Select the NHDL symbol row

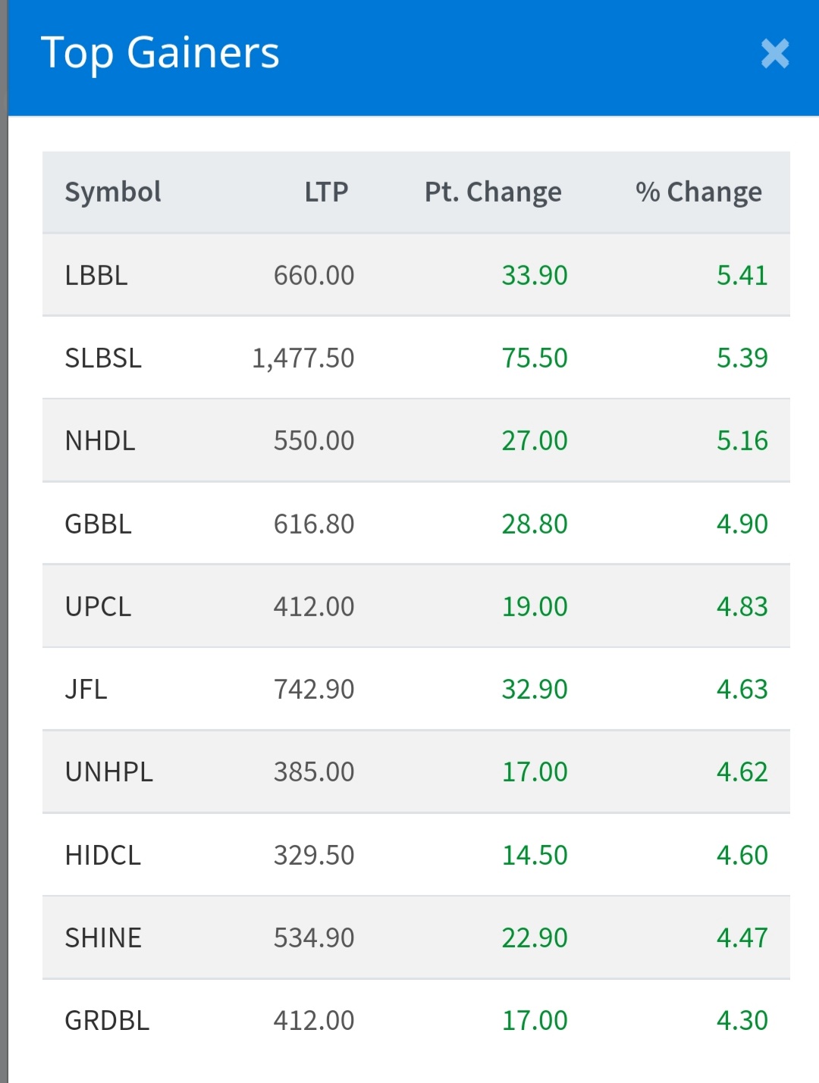point(416,440)
